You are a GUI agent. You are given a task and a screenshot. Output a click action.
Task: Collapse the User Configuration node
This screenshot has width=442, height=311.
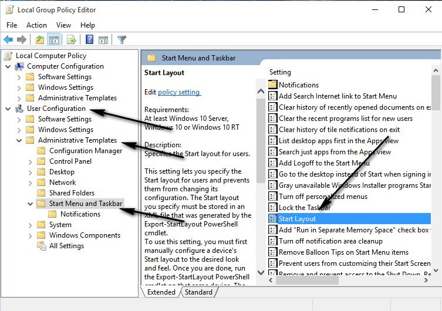[x=8, y=109]
